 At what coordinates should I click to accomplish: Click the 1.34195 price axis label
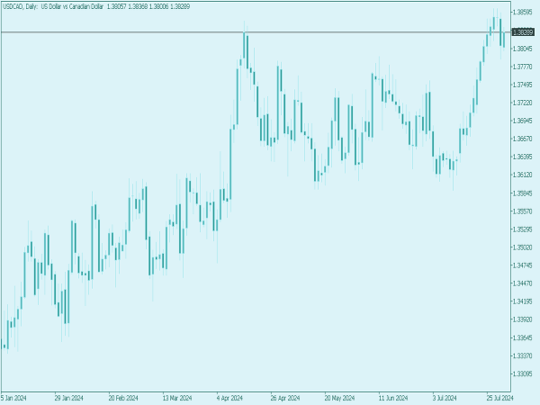[522, 301]
